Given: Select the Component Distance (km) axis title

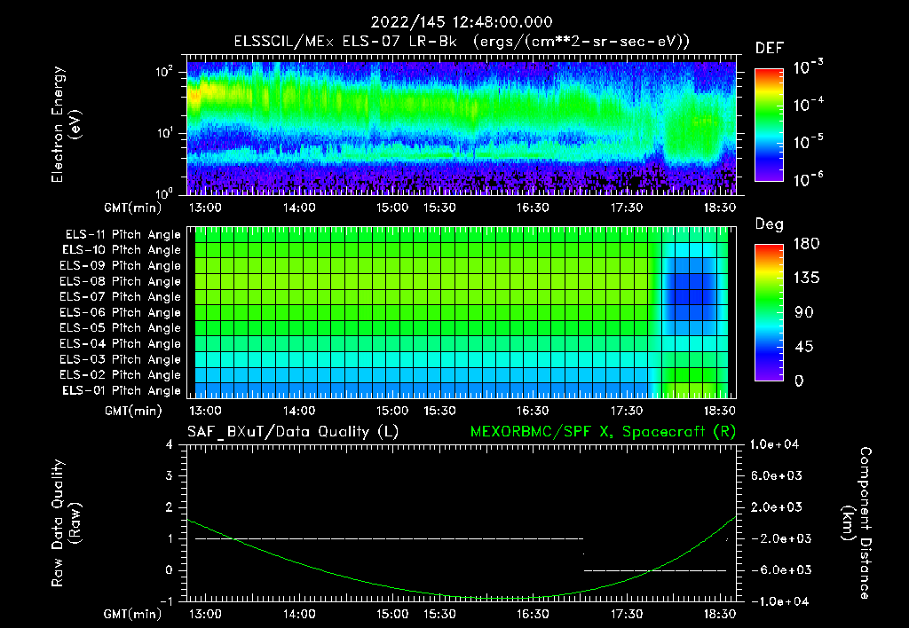Looking at the screenshot, I should [857, 523].
